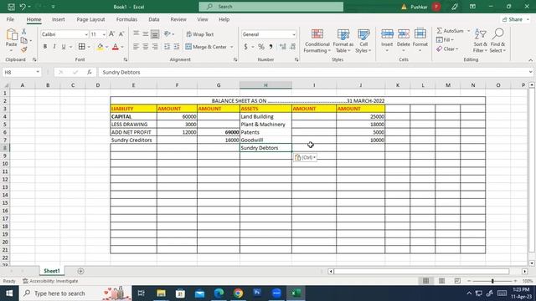Screen dimensions: 536x301
Task: Click the Clear button
Action: pos(447,48)
